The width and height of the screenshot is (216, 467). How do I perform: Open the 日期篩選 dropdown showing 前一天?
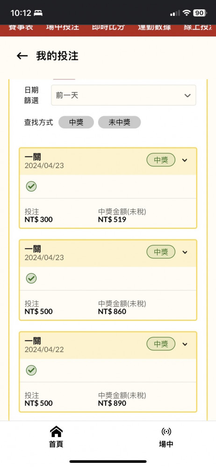click(123, 95)
